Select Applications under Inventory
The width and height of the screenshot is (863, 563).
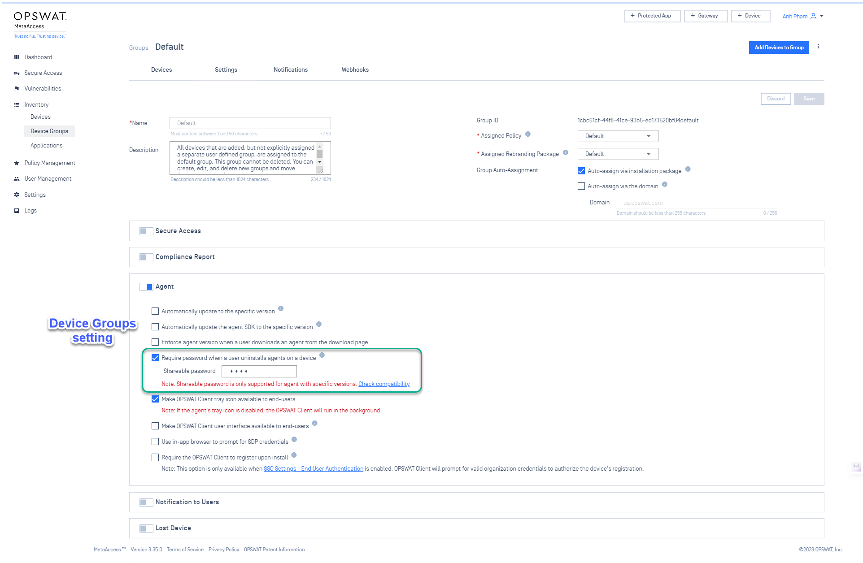[x=47, y=146]
